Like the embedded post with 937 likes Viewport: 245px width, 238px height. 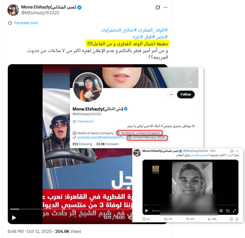[190, 219]
